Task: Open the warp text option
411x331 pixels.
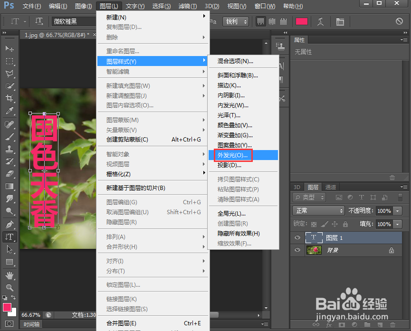Action: coord(320,21)
